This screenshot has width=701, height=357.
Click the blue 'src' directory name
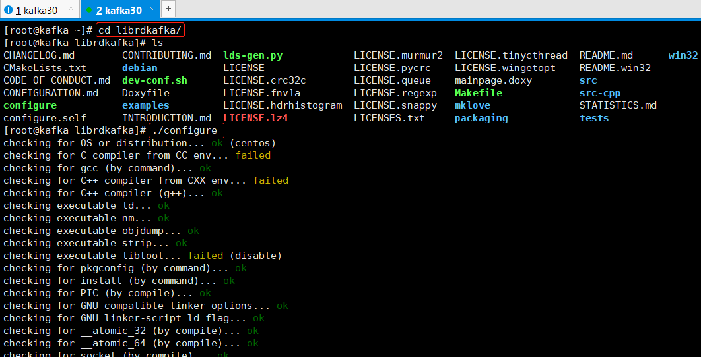(588, 80)
